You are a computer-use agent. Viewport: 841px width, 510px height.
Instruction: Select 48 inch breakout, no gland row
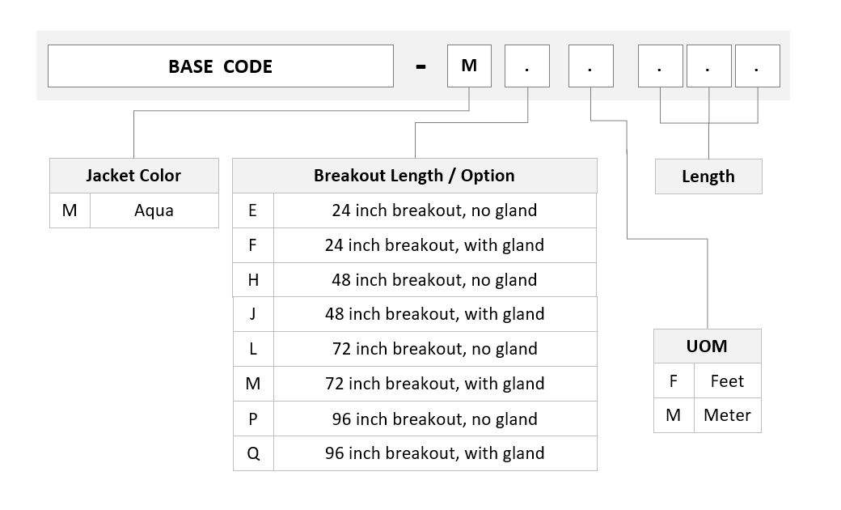click(x=415, y=280)
